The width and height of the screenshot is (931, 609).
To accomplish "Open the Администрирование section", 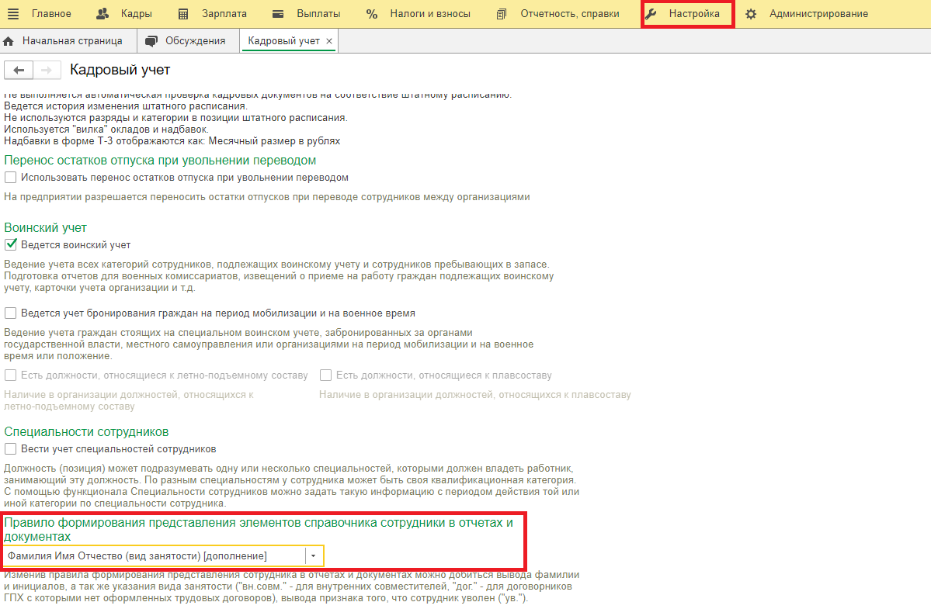I will tap(818, 14).
